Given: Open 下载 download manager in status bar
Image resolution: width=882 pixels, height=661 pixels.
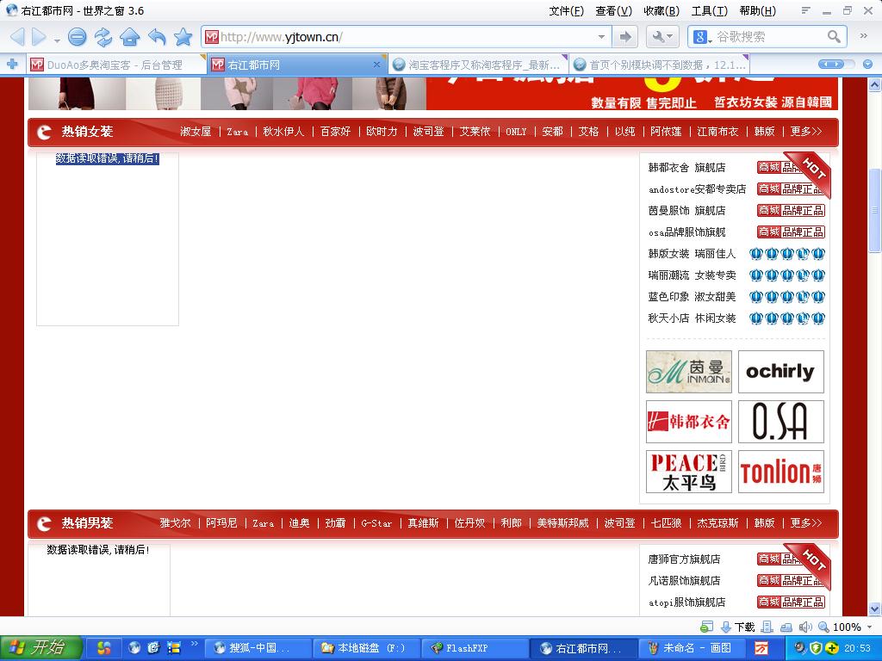Looking at the screenshot, I should click(x=738, y=627).
